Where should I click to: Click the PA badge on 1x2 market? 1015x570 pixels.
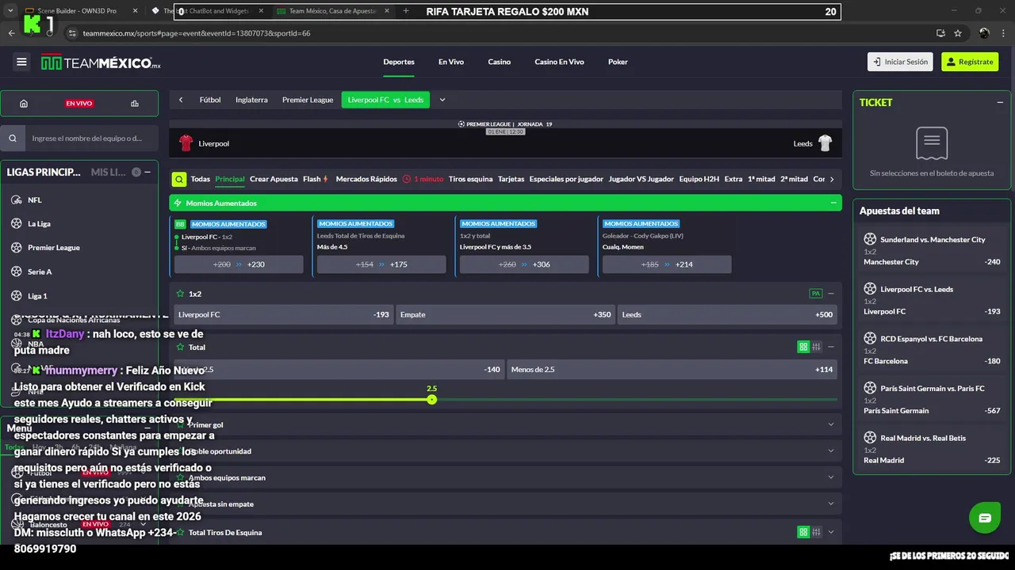point(815,294)
